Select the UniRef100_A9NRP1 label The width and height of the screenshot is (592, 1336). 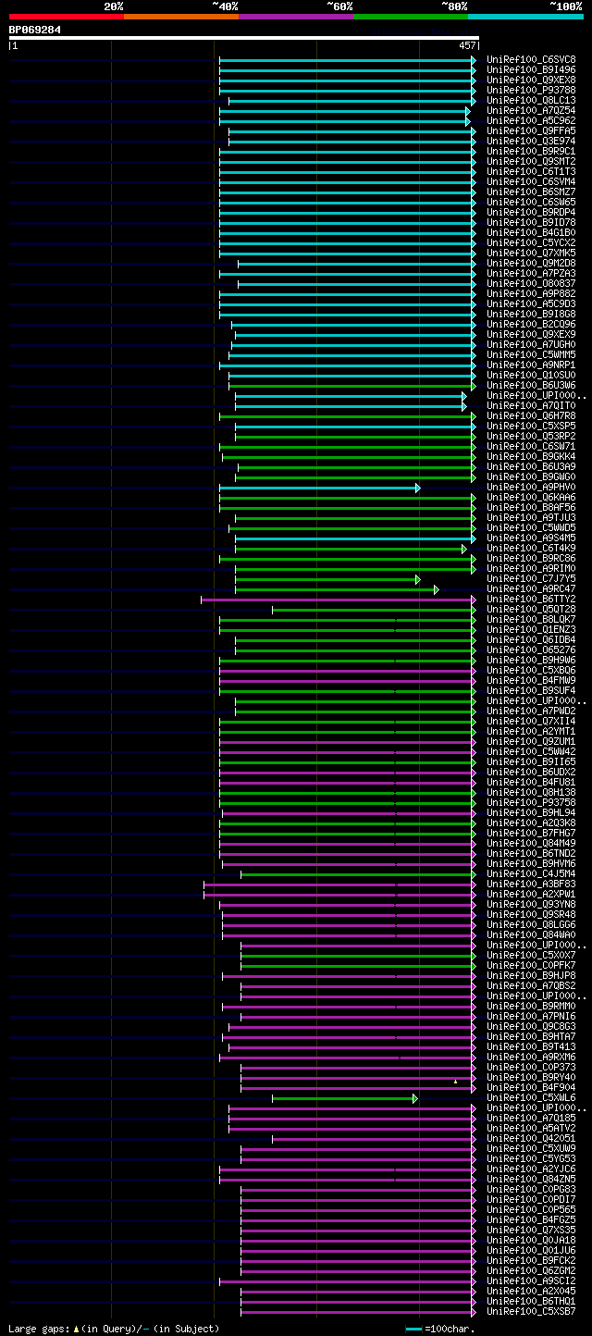click(x=531, y=365)
